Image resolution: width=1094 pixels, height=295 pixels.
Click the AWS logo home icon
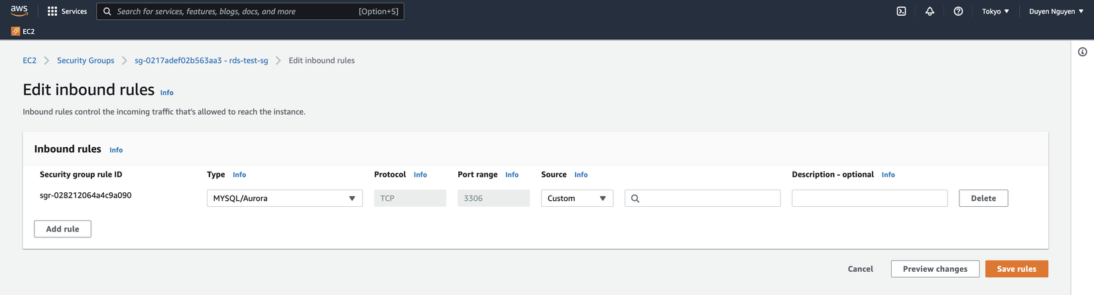(x=19, y=11)
